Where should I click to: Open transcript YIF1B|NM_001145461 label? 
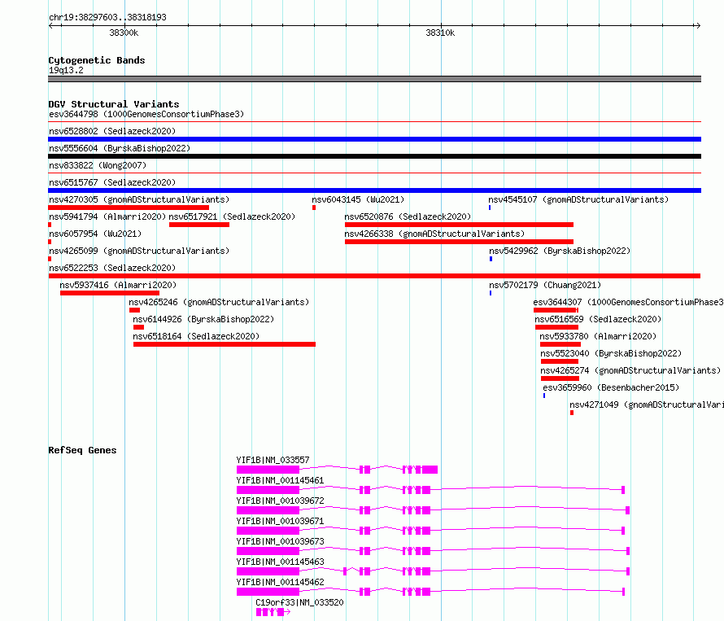point(281,480)
